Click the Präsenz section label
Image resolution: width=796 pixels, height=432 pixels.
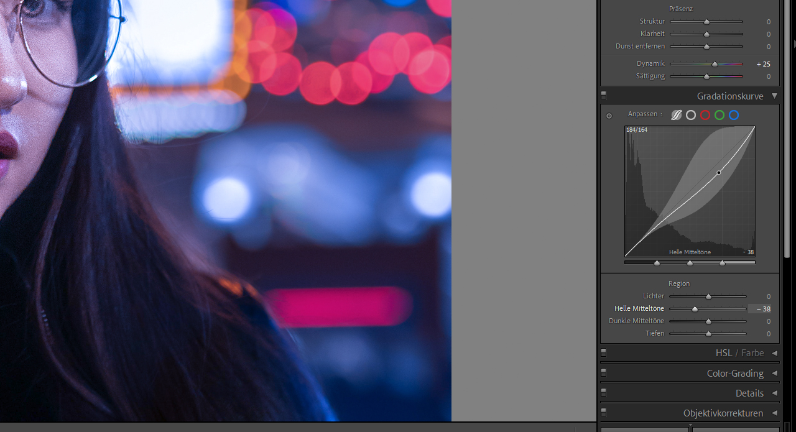pyautogui.click(x=681, y=9)
